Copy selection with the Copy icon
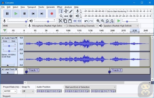This screenshot has height=98, width=154. coord(65,21)
